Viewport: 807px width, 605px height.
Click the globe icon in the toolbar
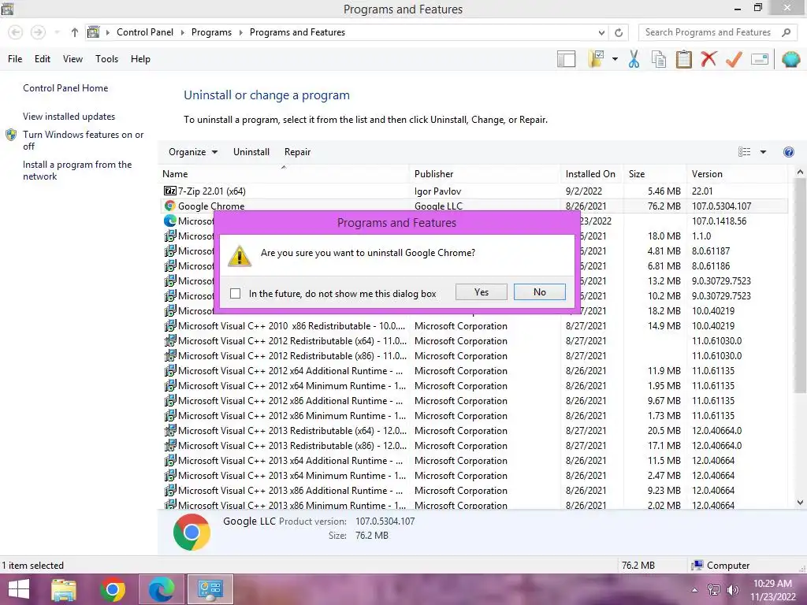tap(790, 59)
